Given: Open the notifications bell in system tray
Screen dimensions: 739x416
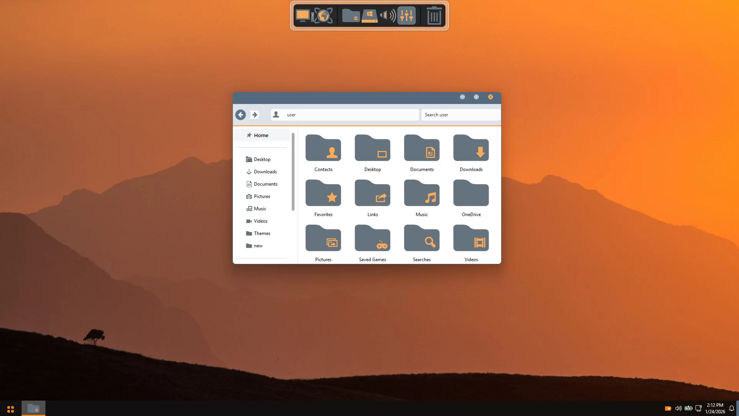Looking at the screenshot, I should point(731,408).
